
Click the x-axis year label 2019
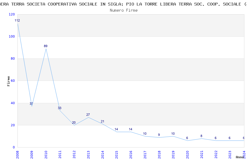pos(173,154)
